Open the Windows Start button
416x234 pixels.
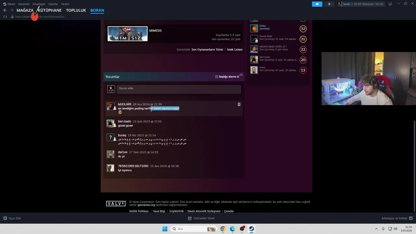click(165, 229)
